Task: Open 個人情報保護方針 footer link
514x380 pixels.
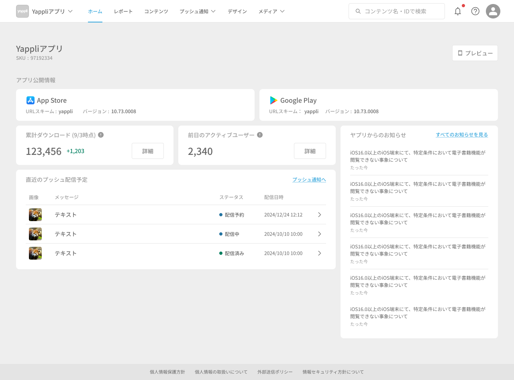Action: point(167,372)
